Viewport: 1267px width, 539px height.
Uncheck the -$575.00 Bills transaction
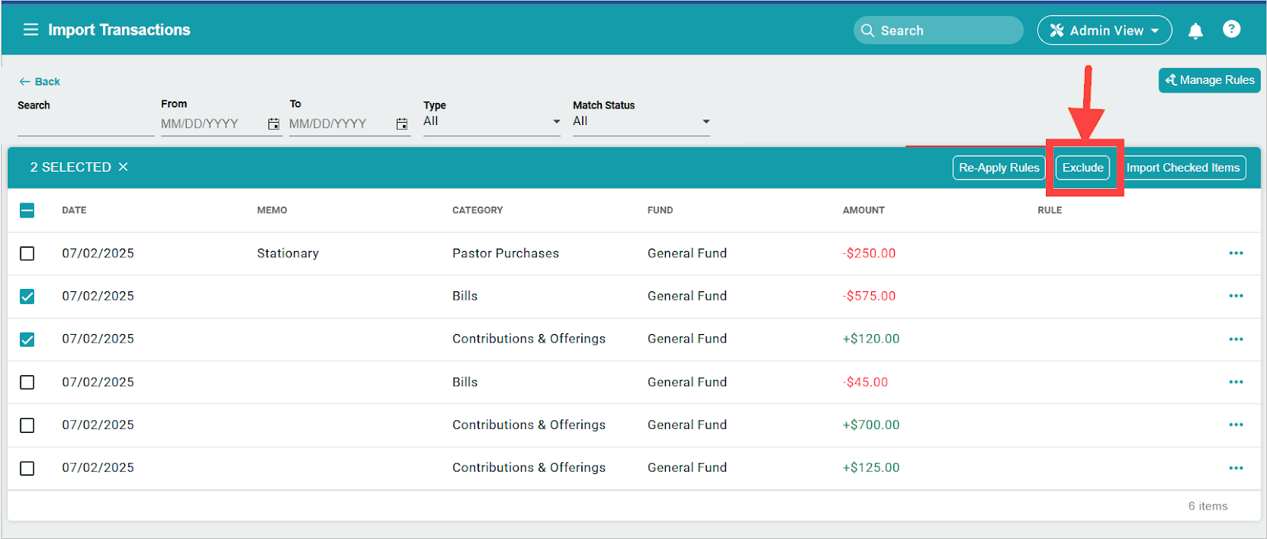(27, 296)
